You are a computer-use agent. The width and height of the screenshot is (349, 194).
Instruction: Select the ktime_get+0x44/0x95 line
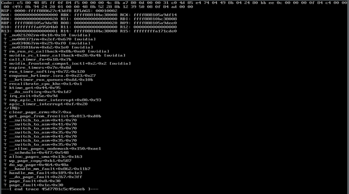point(32,88)
